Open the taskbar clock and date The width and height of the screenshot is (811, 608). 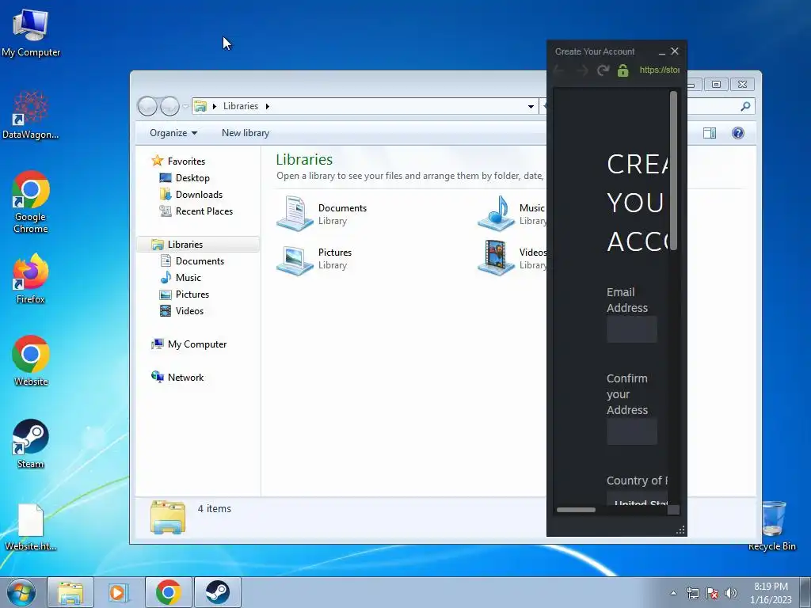tap(771, 593)
